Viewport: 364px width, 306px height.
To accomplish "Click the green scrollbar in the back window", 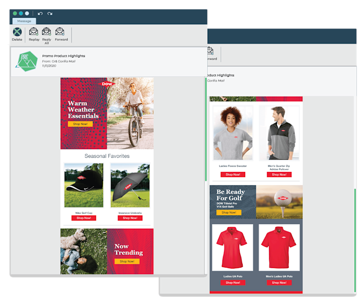I will tap(355, 240).
